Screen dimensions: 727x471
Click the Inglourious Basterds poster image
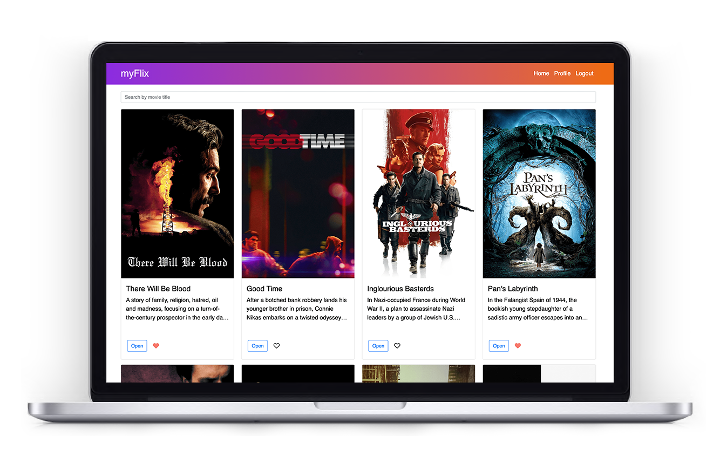pos(419,194)
